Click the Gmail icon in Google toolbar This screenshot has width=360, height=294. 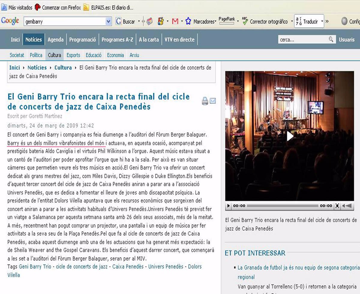coord(175,21)
